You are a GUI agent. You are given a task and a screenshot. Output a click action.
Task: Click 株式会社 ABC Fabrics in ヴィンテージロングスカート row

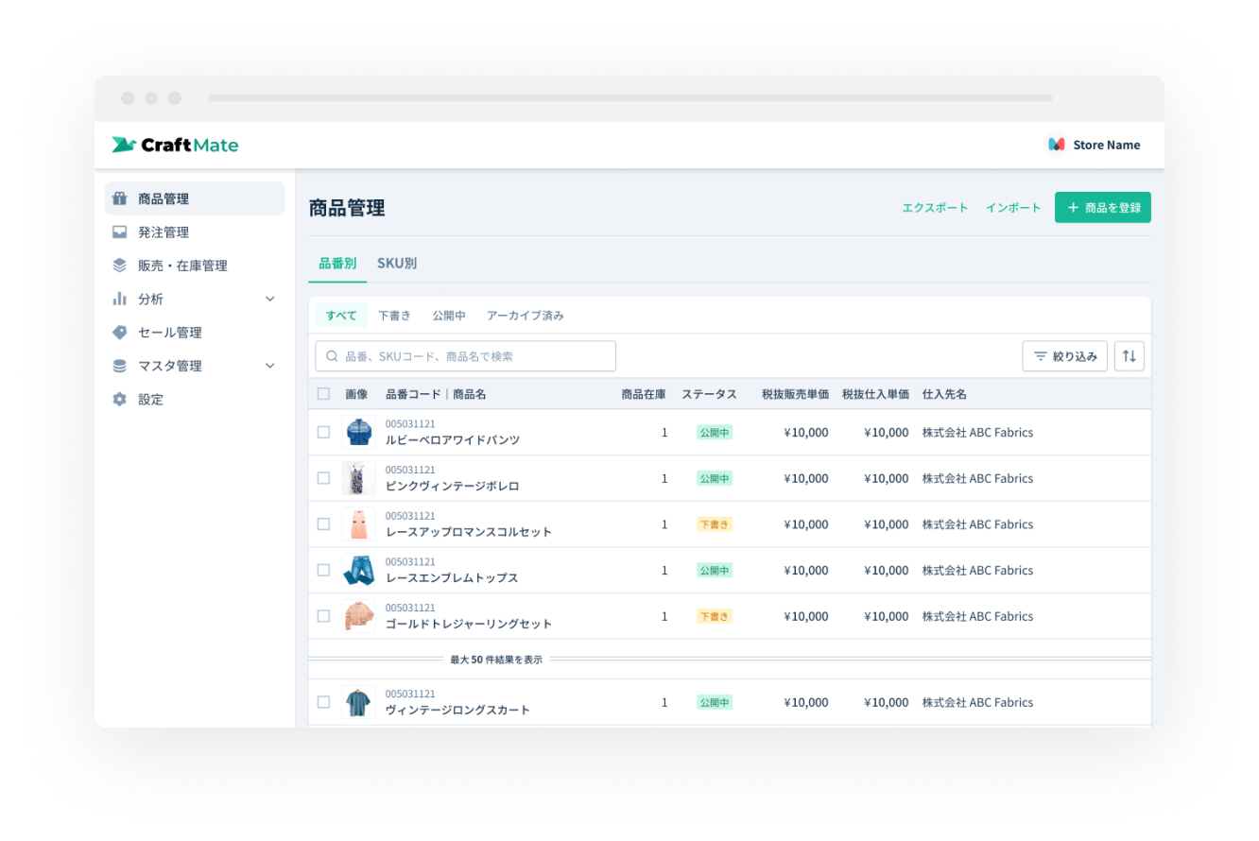click(977, 702)
